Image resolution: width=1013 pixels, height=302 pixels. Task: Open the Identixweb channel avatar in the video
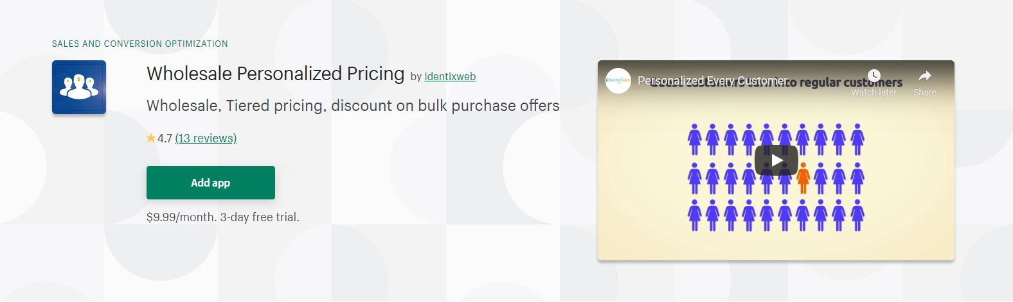[x=618, y=81]
